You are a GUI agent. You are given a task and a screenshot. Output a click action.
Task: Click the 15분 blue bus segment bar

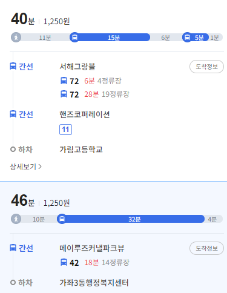point(110,38)
